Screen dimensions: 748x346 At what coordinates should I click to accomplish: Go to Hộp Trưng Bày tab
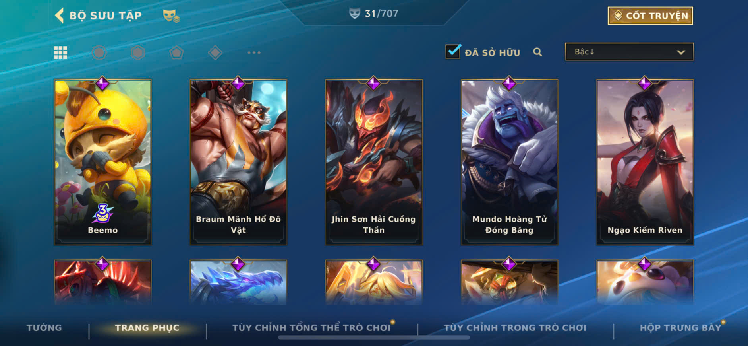coord(680,328)
